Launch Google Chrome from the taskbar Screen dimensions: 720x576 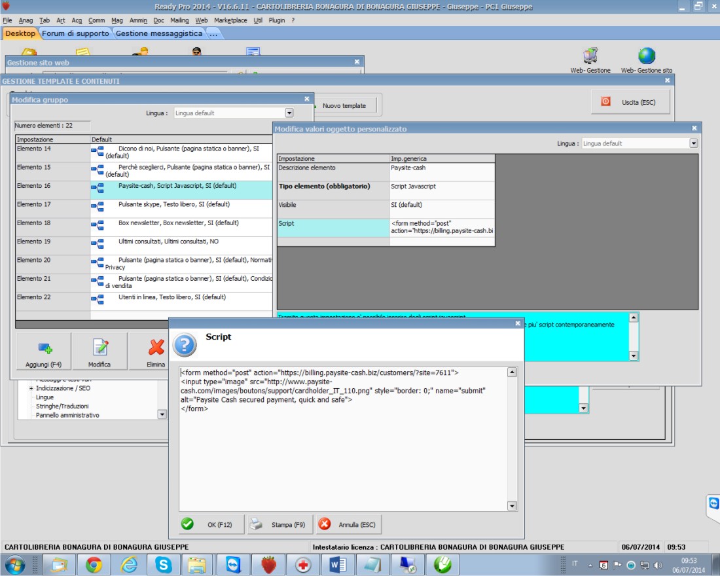[x=94, y=564]
